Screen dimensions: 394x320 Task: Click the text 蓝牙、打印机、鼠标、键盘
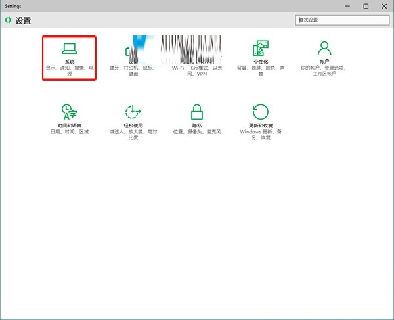click(x=133, y=71)
